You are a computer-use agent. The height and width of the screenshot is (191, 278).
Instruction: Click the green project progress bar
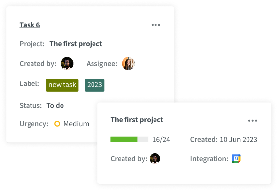(129, 139)
